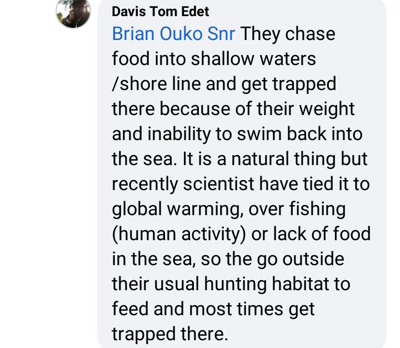Click the phrase 'They chase' in comment
This screenshot has height=348, width=400.
pyautogui.click(x=288, y=34)
